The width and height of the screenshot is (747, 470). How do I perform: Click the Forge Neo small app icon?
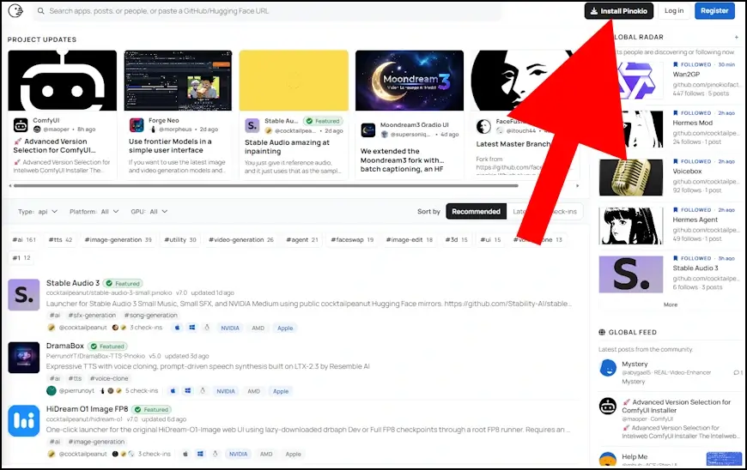(137, 125)
